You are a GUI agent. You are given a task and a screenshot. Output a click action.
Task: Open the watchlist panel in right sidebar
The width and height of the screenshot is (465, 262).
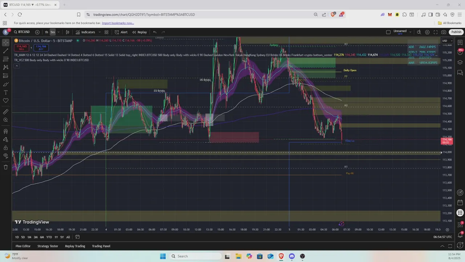click(460, 43)
